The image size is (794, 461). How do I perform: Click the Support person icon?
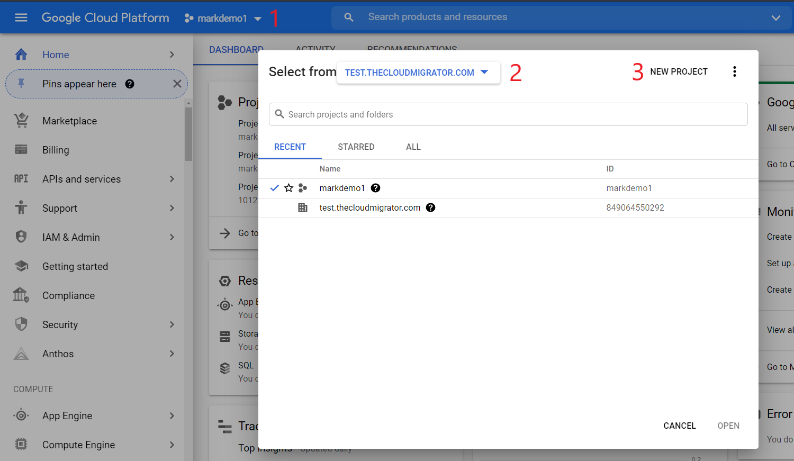(x=21, y=207)
